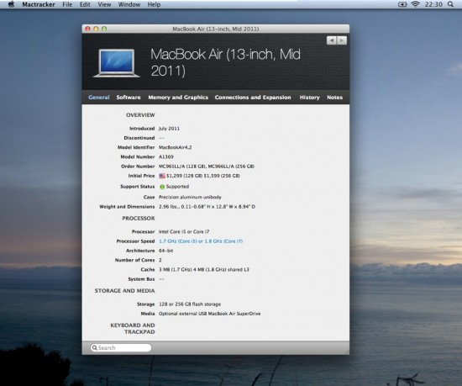
Task: Click the model identifier MacBookAir4,2
Action: [176, 147]
